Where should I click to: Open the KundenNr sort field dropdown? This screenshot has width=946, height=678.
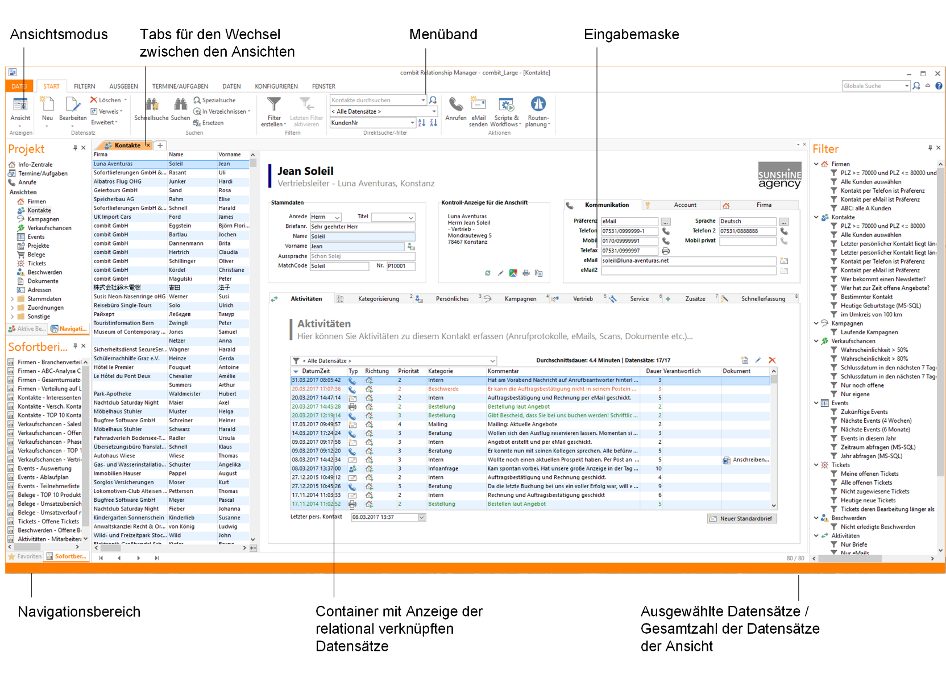pyautogui.click(x=412, y=123)
